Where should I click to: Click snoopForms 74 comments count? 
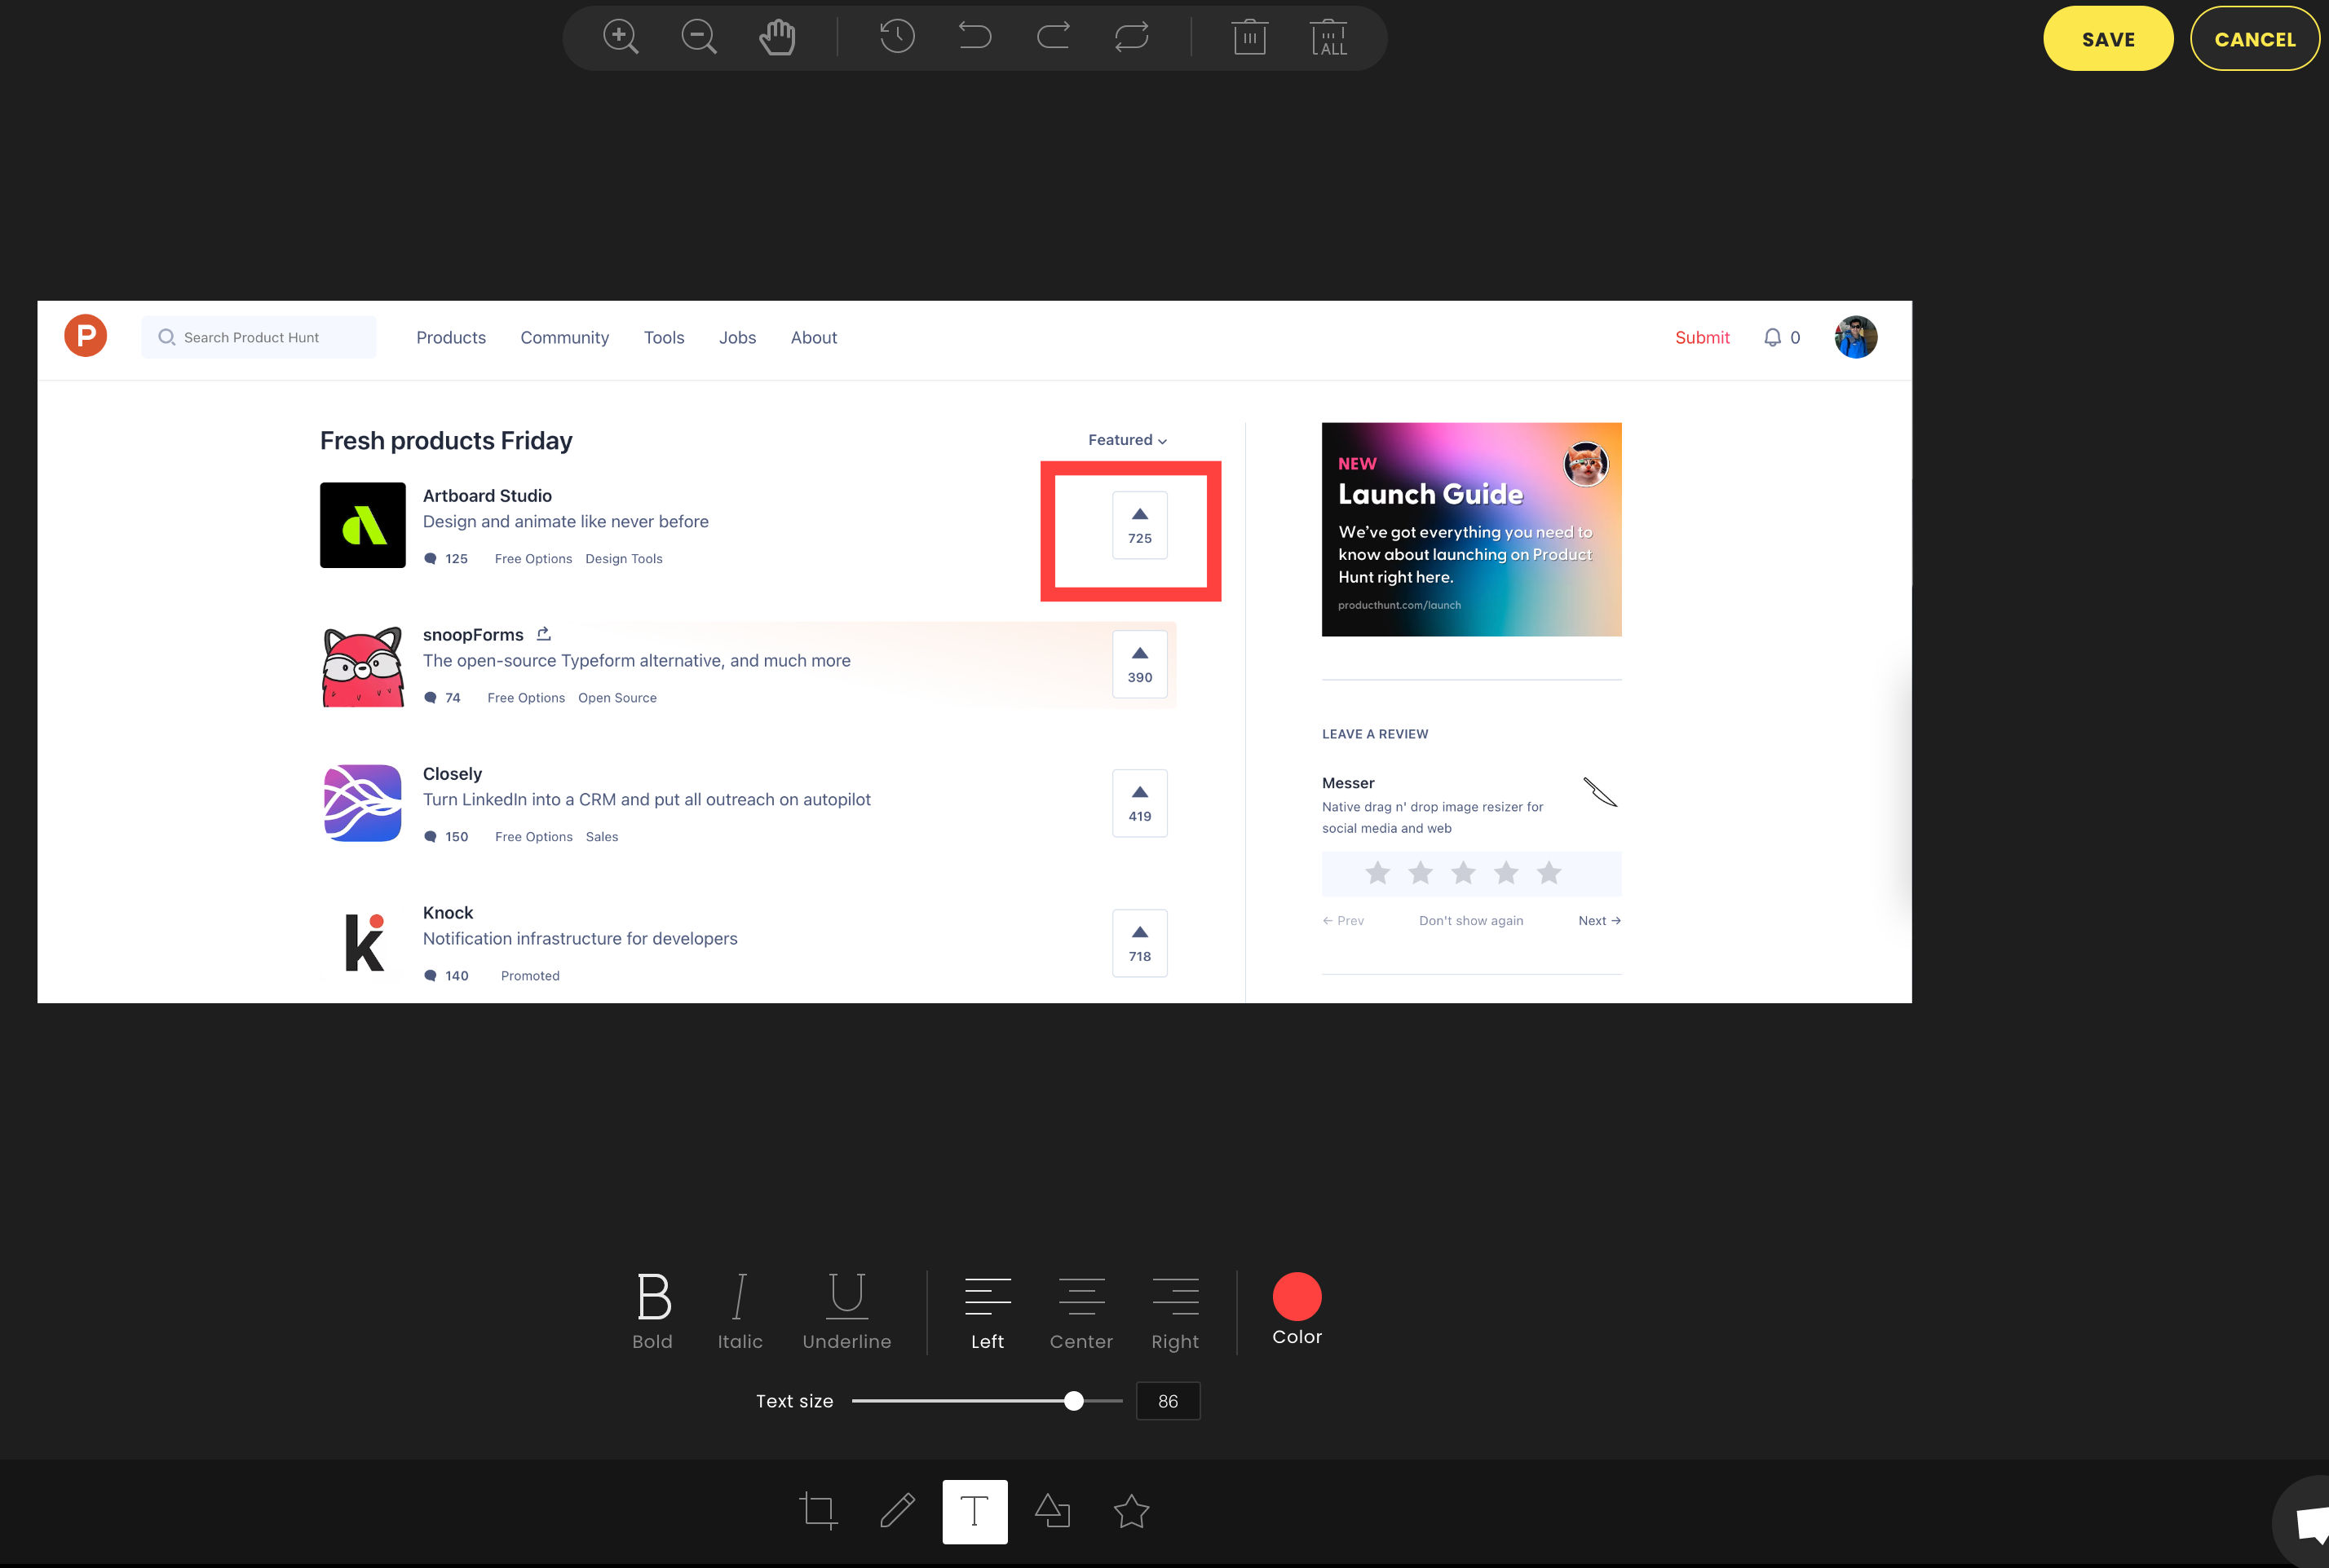[x=442, y=698]
